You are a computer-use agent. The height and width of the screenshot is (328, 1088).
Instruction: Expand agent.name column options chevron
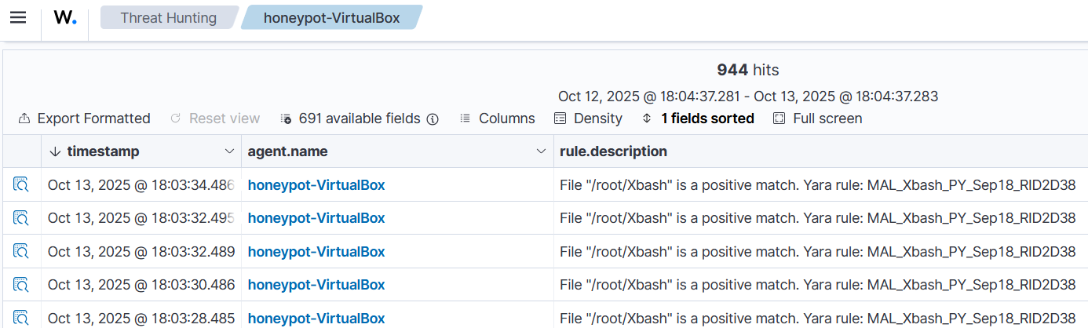(541, 151)
